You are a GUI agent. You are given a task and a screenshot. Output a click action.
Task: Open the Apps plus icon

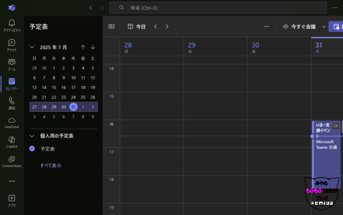click(12, 198)
